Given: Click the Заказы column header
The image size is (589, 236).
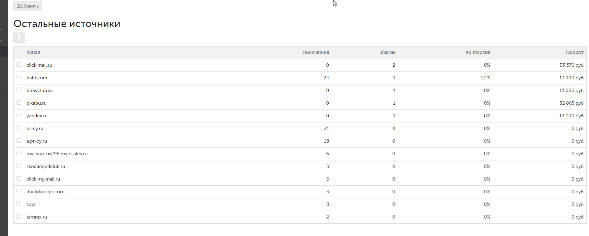Looking at the screenshot, I should (x=387, y=53).
